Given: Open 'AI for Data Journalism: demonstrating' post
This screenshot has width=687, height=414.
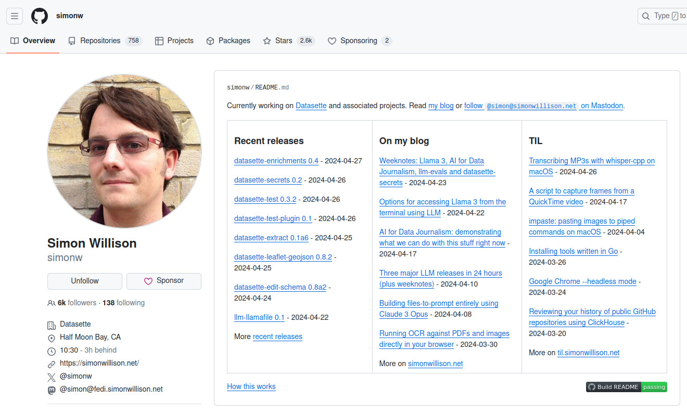Looking at the screenshot, I should click(x=442, y=237).
